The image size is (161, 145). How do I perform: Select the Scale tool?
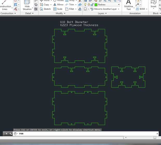(58, 9)
